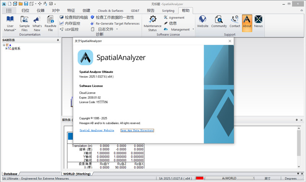Click the 检查我的电脑 diagnostic item

[74, 17]
